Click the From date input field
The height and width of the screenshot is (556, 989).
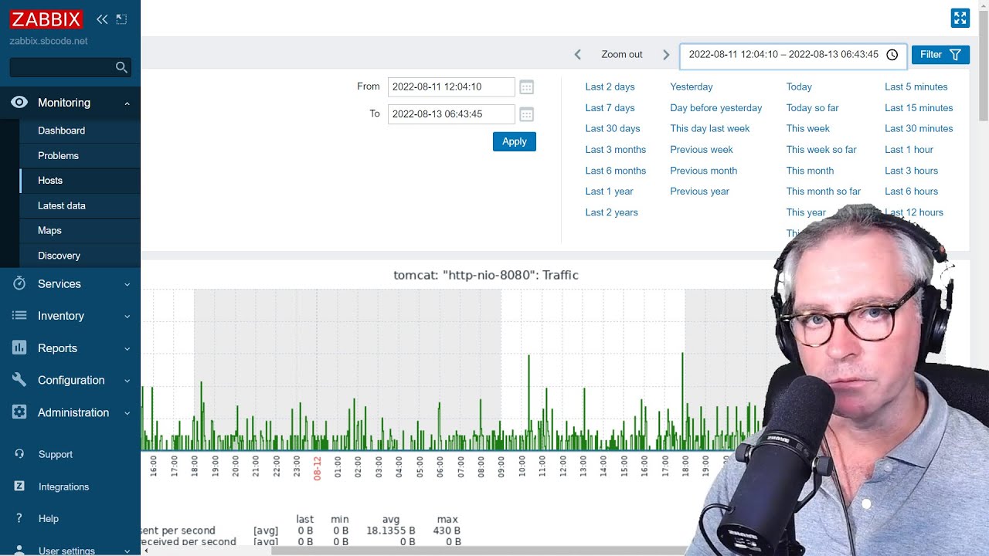(451, 87)
